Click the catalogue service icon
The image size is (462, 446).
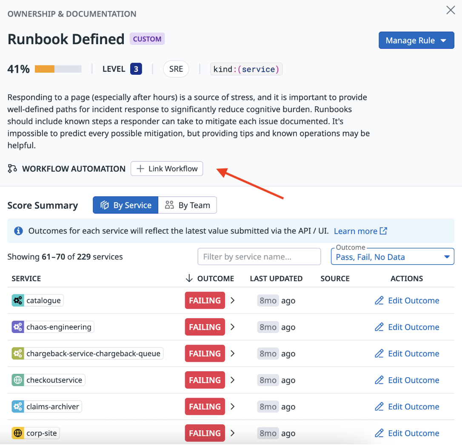click(x=17, y=301)
